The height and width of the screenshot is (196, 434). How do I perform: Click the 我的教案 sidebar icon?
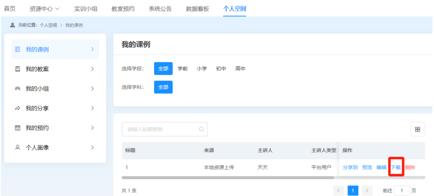(x=18, y=69)
